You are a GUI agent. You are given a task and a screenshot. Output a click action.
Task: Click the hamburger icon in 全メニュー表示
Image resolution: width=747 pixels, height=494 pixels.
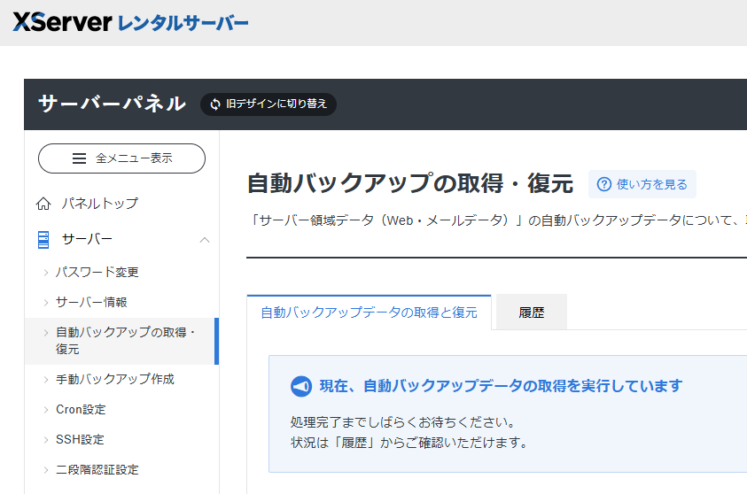(x=80, y=158)
